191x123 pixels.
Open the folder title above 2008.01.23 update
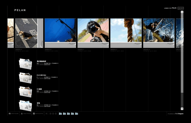pyautogui.click(x=39, y=89)
